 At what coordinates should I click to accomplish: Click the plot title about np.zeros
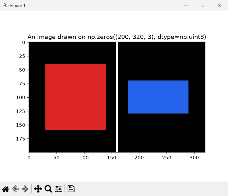point(117,37)
